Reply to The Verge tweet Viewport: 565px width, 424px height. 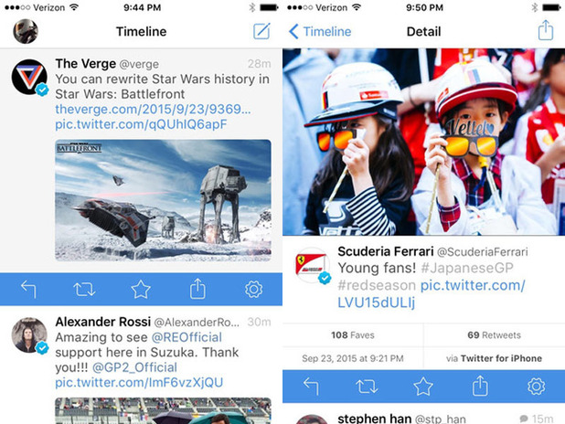[28, 290]
